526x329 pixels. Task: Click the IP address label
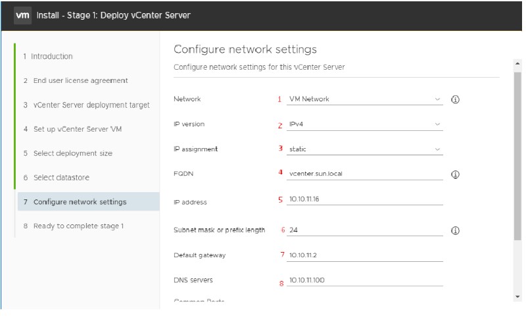point(190,203)
